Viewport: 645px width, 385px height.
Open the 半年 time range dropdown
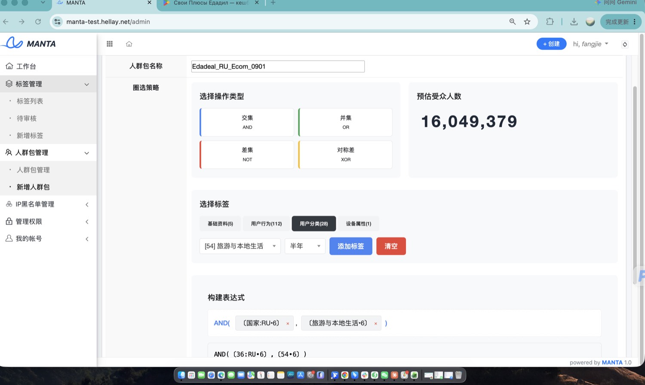[x=305, y=246]
